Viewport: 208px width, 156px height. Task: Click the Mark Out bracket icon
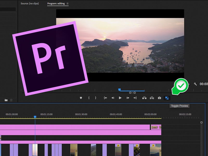click(x=96, y=98)
